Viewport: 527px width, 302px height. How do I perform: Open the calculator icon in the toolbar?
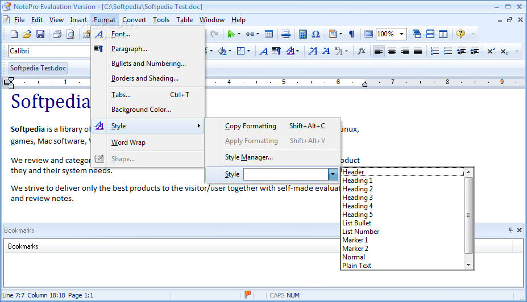coord(303,34)
